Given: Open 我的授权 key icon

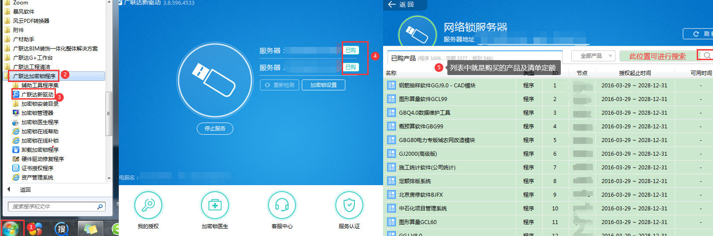Looking at the screenshot, I should click(148, 205).
